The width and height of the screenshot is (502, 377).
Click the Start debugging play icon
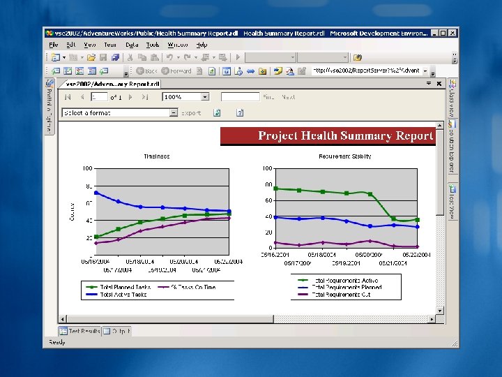click(238, 58)
